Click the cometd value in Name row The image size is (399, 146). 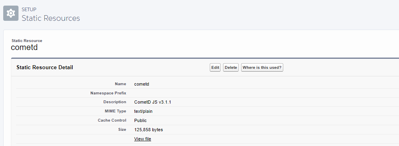pos(141,84)
